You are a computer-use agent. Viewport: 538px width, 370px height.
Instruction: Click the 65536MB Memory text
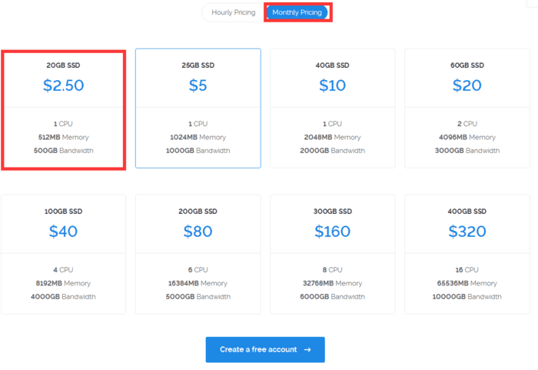(x=467, y=283)
